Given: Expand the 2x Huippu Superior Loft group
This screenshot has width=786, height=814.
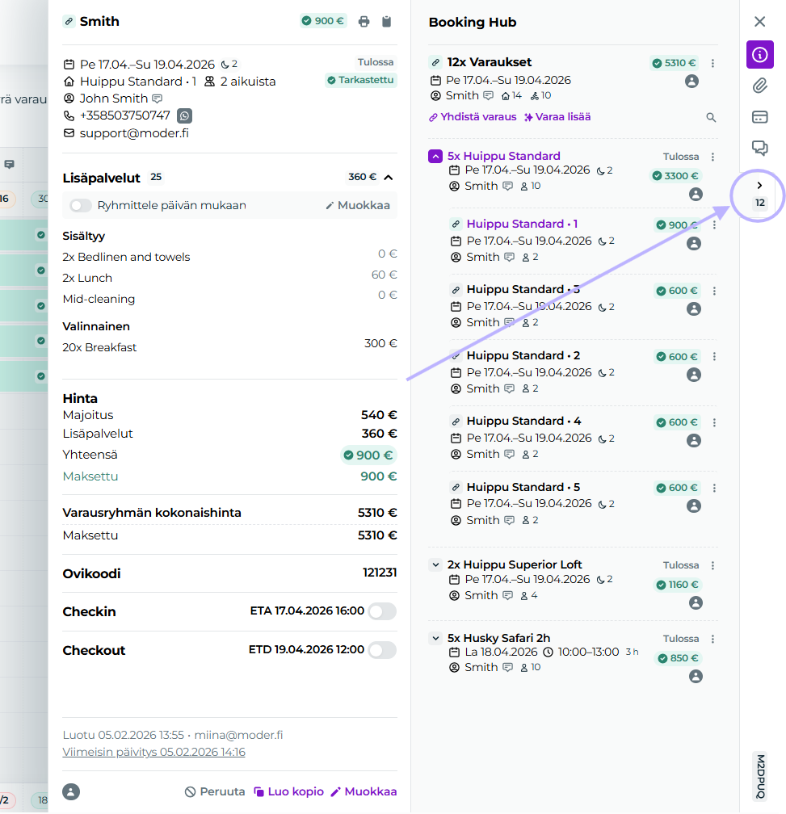Looking at the screenshot, I should 436,565.
